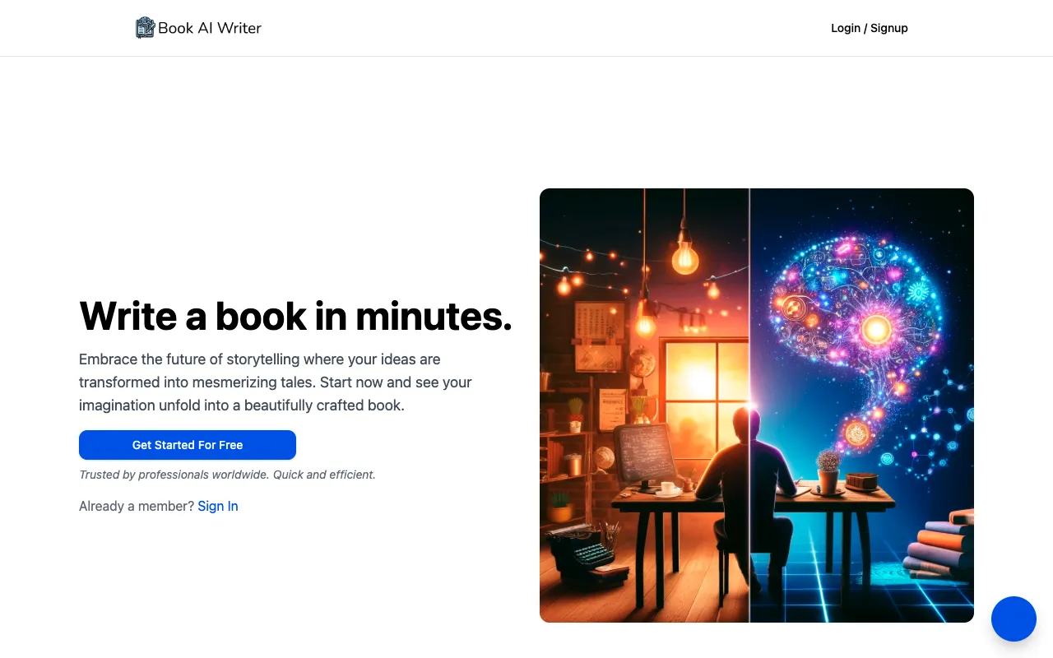This screenshot has height=658, width=1053.
Task: Click the hero illustration image
Action: coord(756,405)
